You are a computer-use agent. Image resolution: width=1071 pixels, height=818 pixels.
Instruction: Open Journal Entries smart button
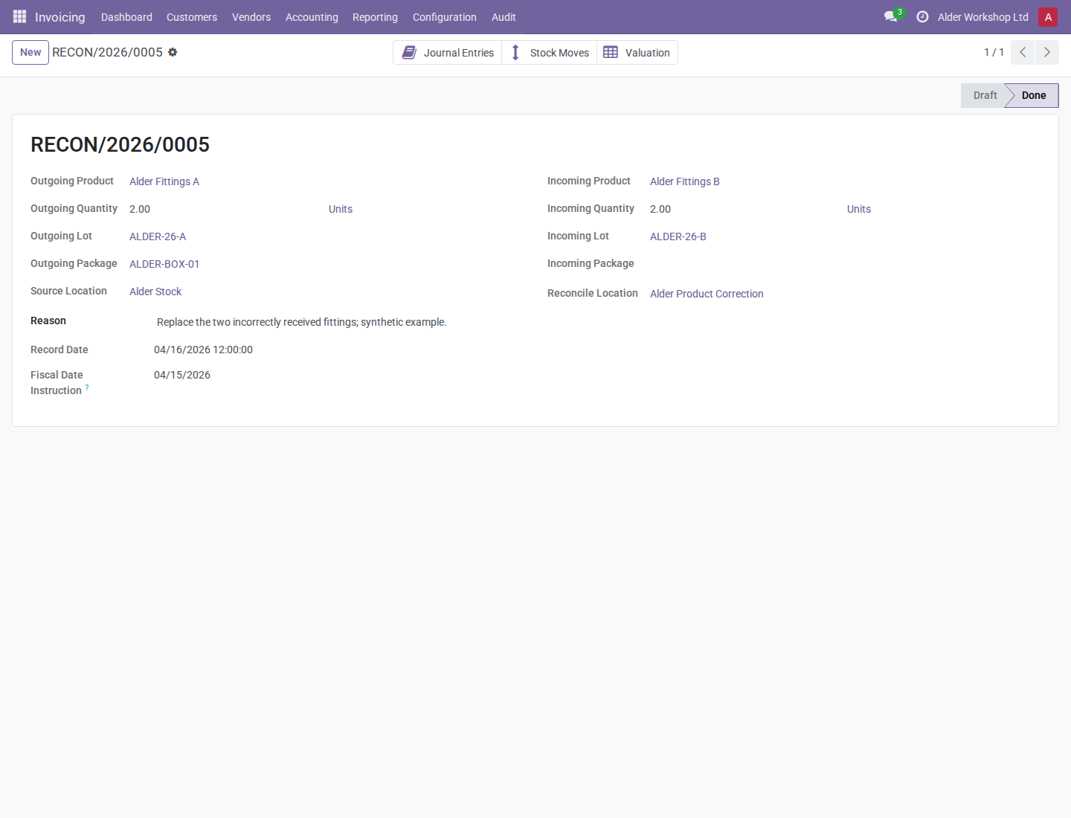[448, 52]
